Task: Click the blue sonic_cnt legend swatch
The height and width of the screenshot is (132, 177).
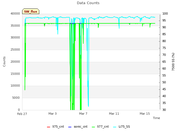Action: (70, 127)
